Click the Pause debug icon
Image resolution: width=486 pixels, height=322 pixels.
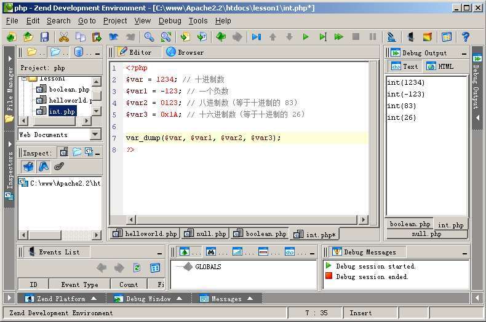pyautogui.click(x=373, y=37)
